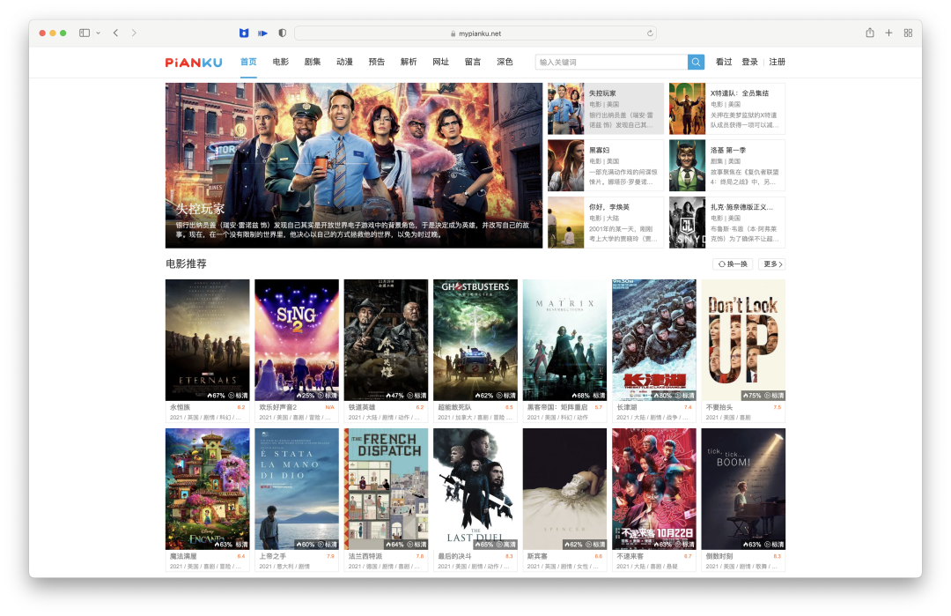This screenshot has width=951, height=616.
Task: Open the 上帝之手 movie poster
Action: 297,488
